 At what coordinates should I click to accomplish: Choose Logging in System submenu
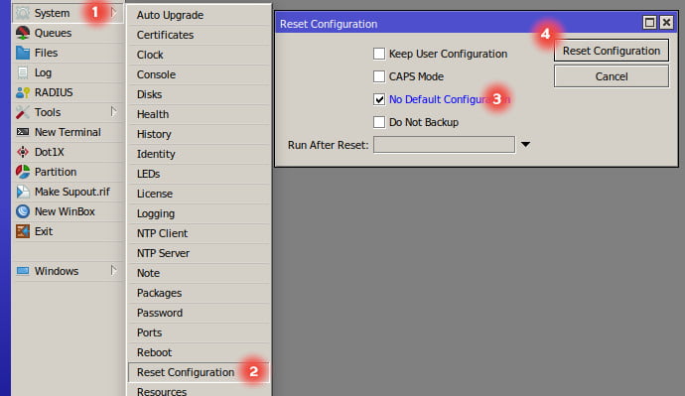tap(200, 213)
